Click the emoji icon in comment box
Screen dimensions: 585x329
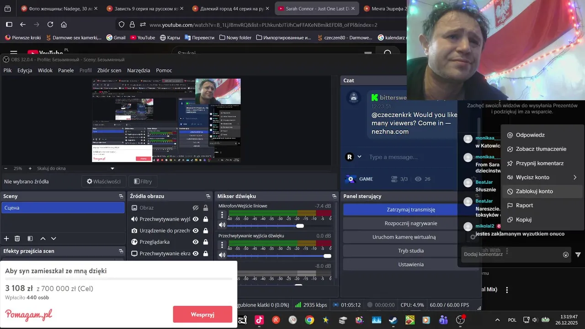coord(566,255)
